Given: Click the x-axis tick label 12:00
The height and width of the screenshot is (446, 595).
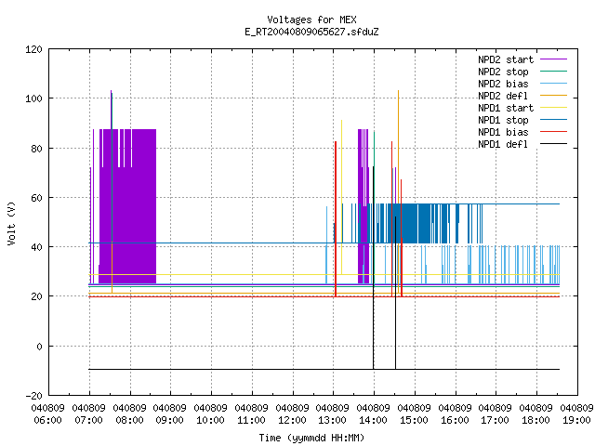Looking at the screenshot, I should tap(292, 420).
